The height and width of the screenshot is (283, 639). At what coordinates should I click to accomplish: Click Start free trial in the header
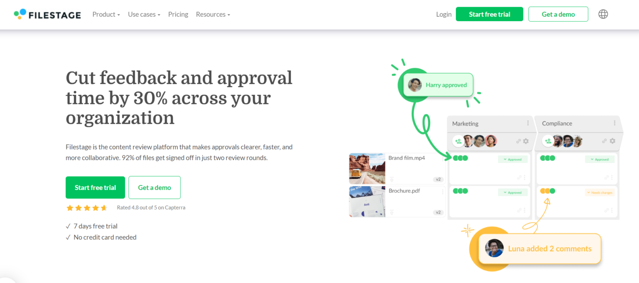pyautogui.click(x=490, y=14)
